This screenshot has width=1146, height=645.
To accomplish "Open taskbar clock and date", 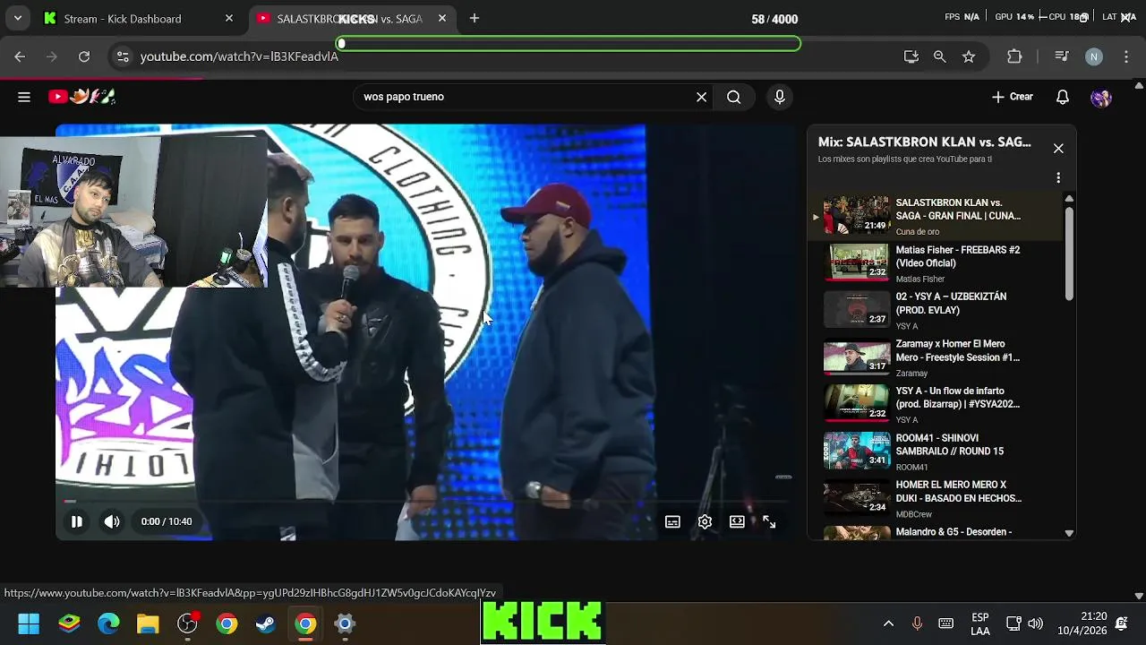I will 1082,623.
